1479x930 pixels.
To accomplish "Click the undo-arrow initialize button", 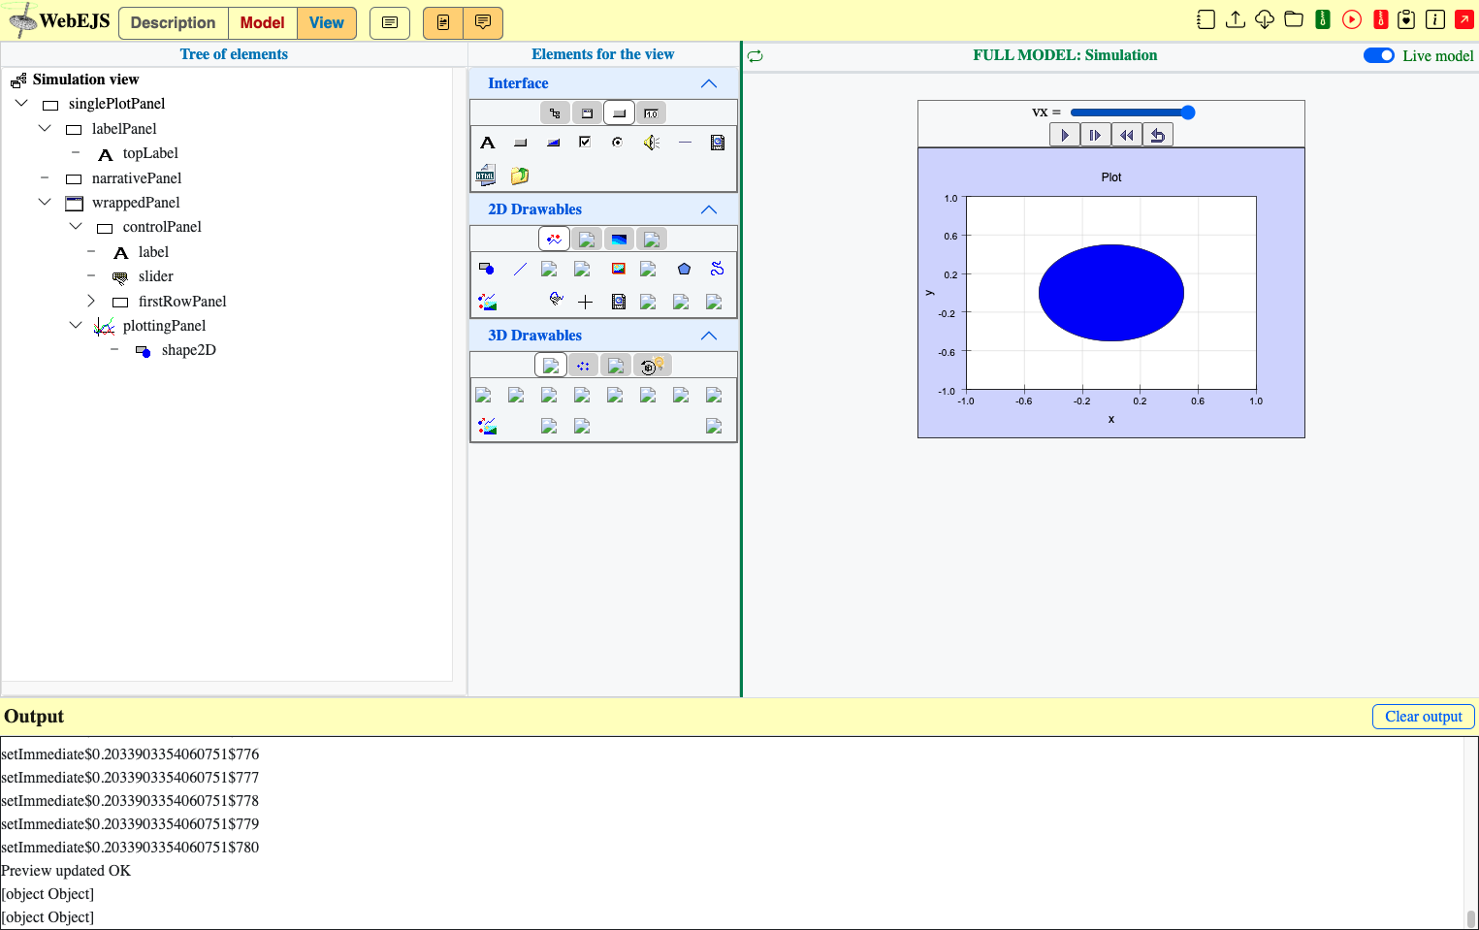I will coord(1158,136).
